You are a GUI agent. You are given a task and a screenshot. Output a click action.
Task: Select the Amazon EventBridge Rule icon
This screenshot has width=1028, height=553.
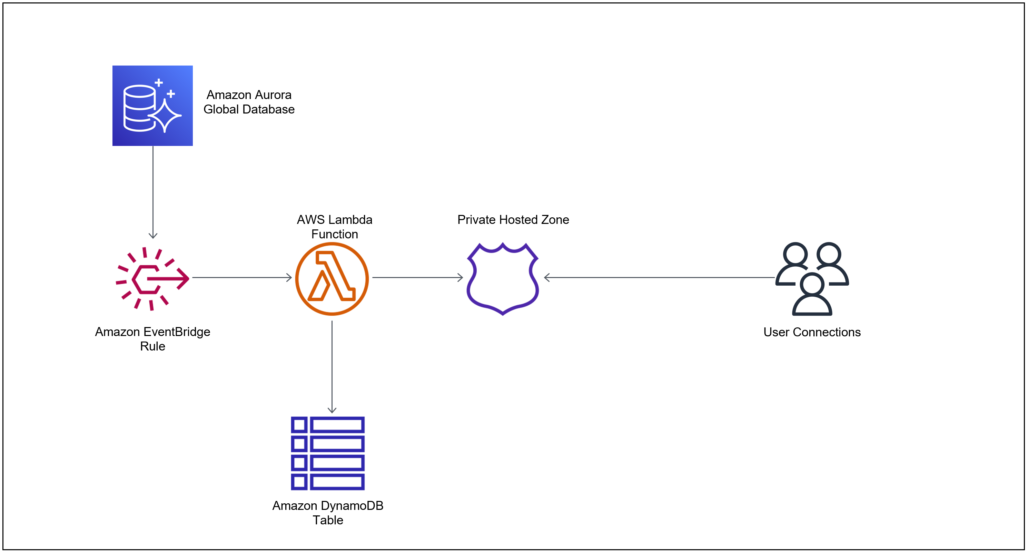(x=152, y=278)
